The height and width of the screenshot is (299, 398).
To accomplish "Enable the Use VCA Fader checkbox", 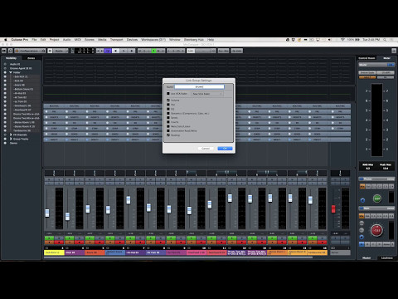I will pos(168,94).
